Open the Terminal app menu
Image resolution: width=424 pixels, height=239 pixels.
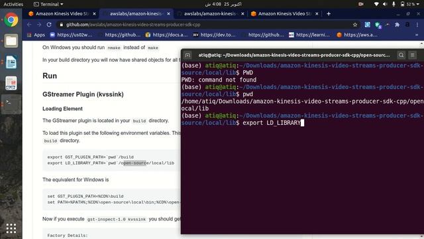[48, 5]
